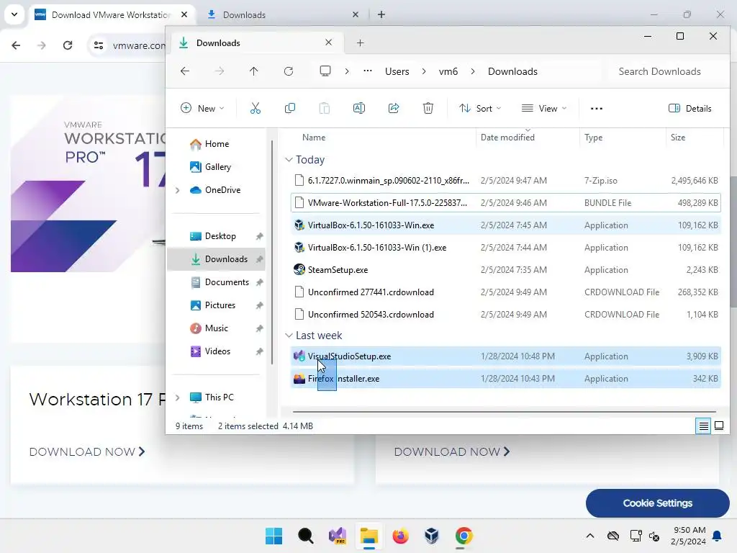The width and height of the screenshot is (737, 553).
Task: Open the View dropdown
Action: click(x=544, y=109)
